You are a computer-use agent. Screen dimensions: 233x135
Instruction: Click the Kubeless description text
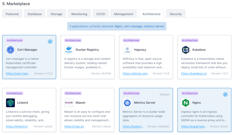coord(204,63)
